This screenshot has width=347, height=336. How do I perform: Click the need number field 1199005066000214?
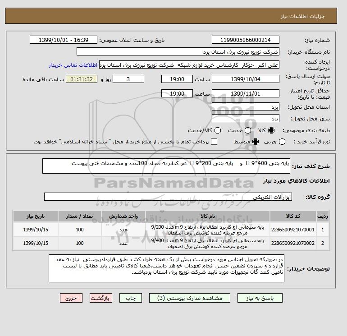246,40
